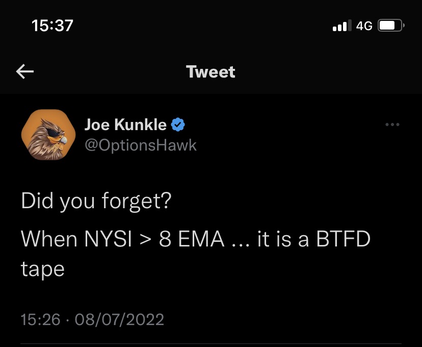
Task: Open the Joe Kunkle profile name
Action: pyautogui.click(x=125, y=125)
